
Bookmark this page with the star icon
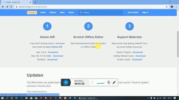167,7
